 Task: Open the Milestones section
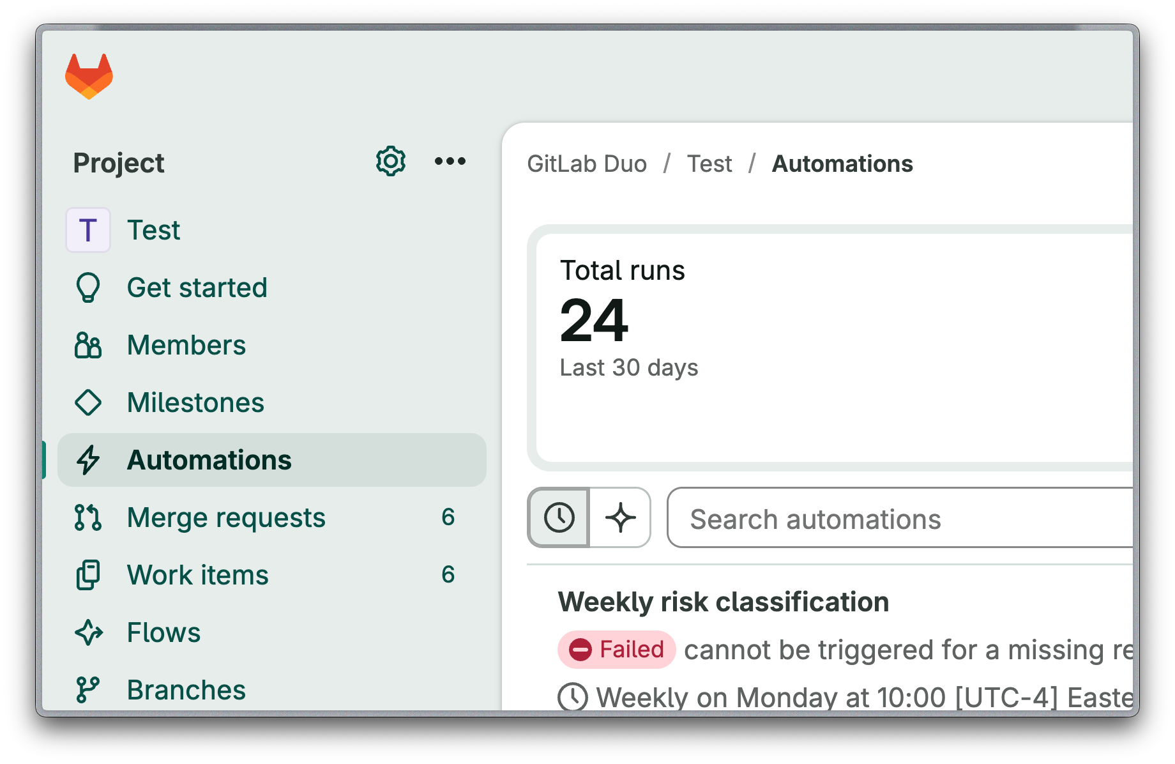coord(272,402)
